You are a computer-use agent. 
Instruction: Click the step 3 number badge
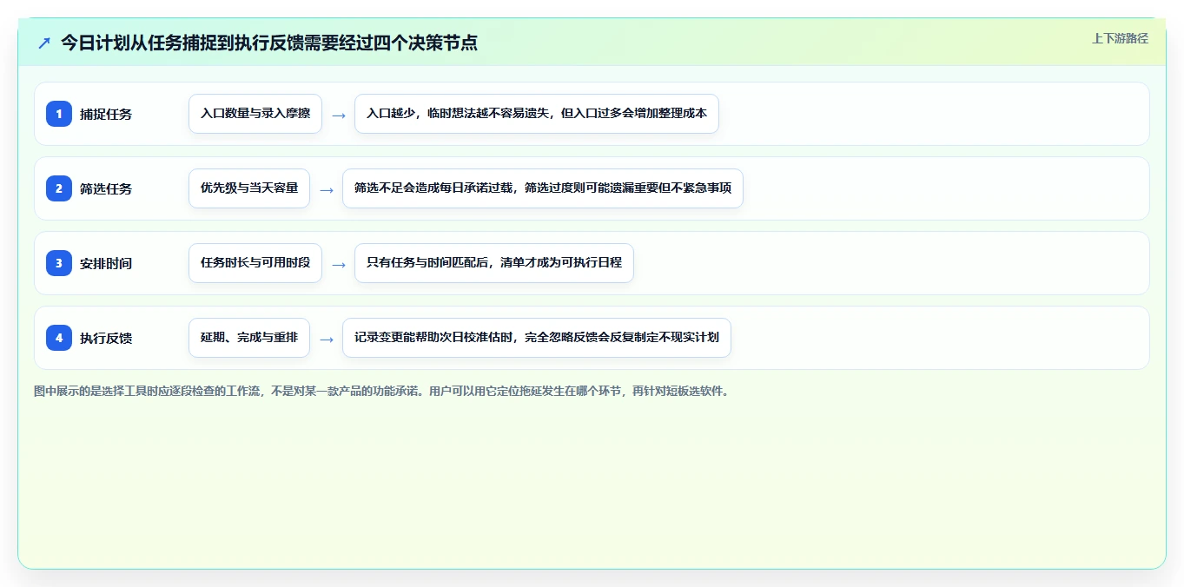coord(59,263)
